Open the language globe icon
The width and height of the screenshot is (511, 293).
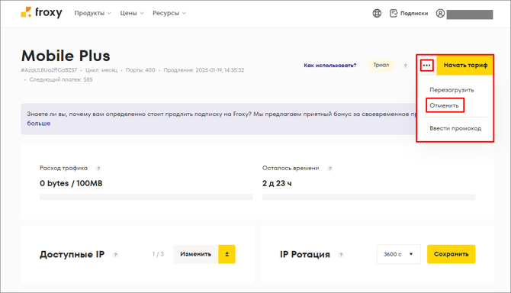tap(377, 14)
